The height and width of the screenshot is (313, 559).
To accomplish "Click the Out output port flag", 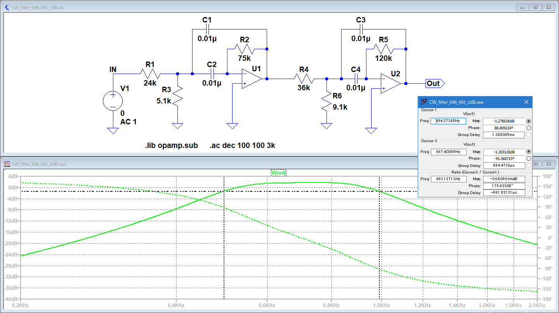I will pos(434,83).
